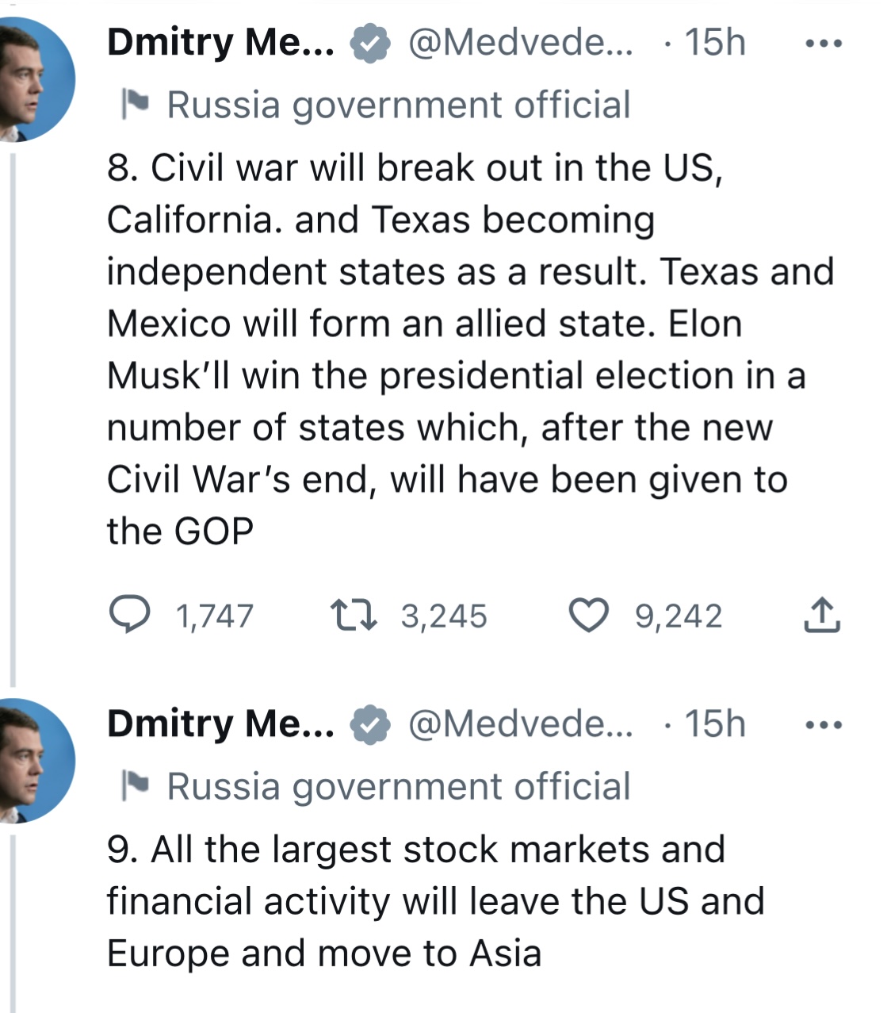The image size is (891, 1013).
Task: Tap share icon on first tweet
Action: (822, 615)
